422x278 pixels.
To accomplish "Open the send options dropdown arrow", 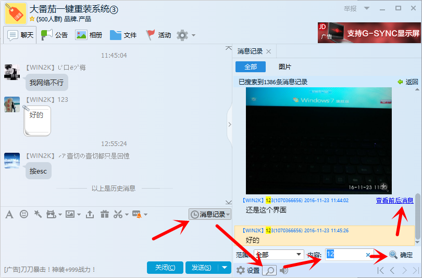I will point(225,268).
